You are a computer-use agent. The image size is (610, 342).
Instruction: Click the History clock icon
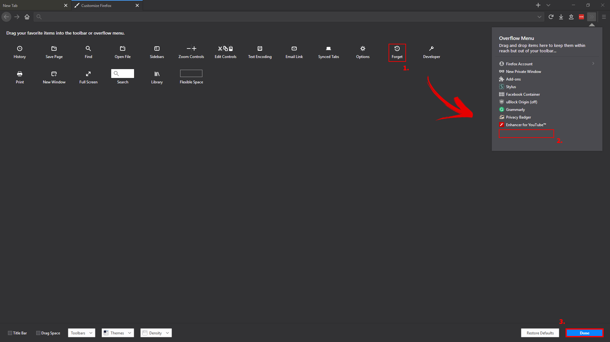tap(20, 48)
